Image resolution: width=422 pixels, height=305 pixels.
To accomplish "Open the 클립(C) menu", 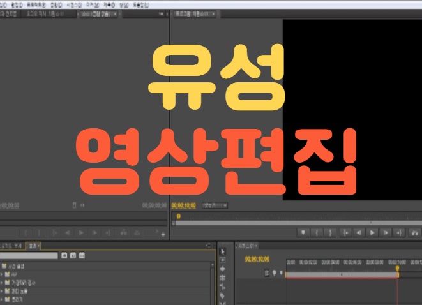I will tap(56, 5).
